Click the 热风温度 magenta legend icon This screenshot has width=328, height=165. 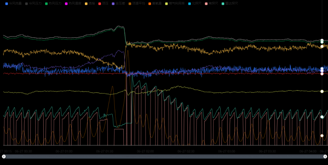coord(66,3)
